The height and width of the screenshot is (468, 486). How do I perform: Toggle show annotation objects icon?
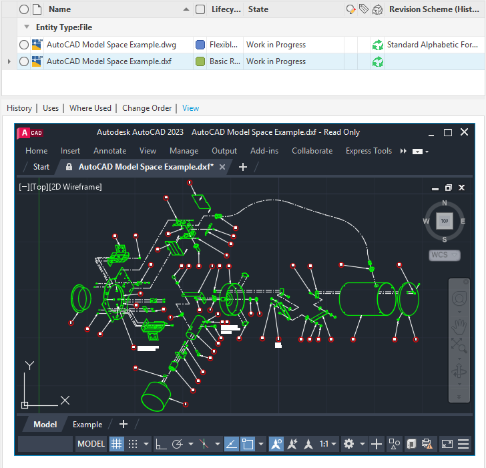pyautogui.click(x=276, y=444)
